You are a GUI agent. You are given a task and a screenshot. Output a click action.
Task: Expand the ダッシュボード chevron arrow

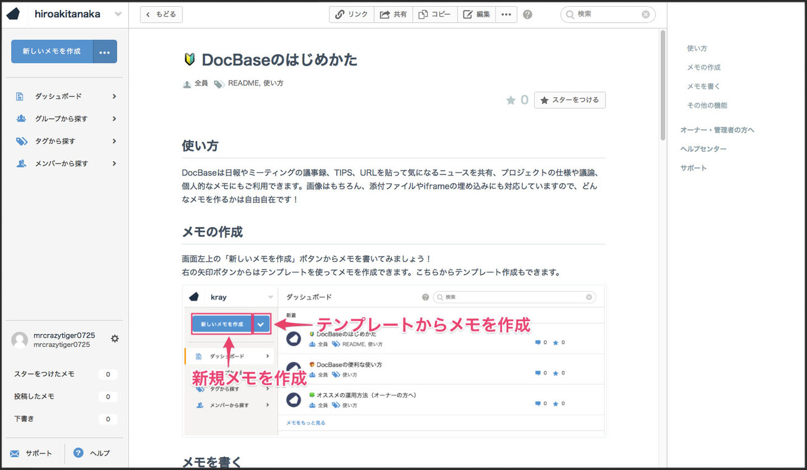click(115, 97)
